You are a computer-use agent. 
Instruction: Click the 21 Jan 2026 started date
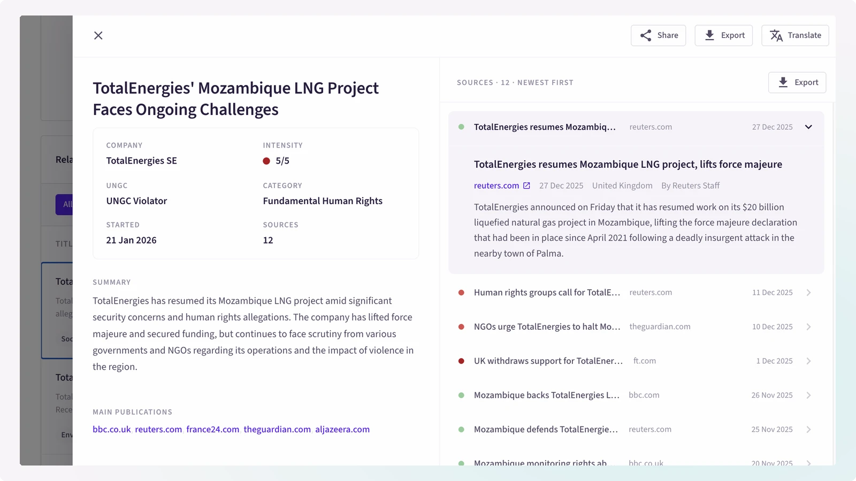tap(131, 241)
